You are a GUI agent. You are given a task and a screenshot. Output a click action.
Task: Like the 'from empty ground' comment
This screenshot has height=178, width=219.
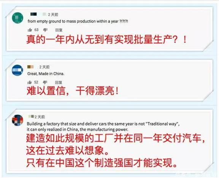pyautogui.click(x=30, y=30)
